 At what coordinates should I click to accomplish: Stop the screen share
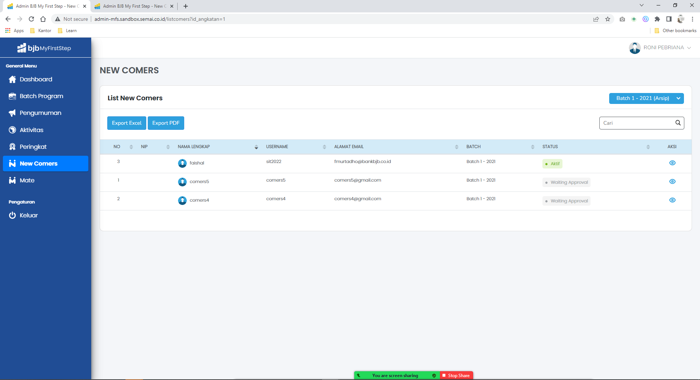[x=456, y=376]
